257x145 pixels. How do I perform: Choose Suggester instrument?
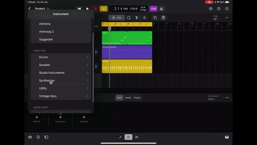coord(61,39)
